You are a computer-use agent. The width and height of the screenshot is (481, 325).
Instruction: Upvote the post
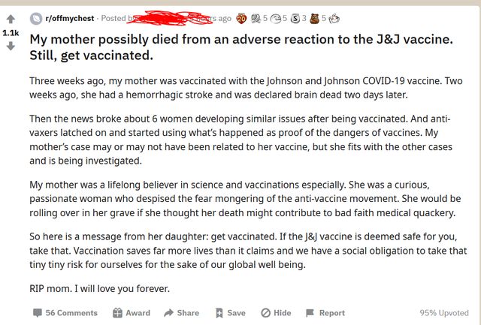(11, 19)
